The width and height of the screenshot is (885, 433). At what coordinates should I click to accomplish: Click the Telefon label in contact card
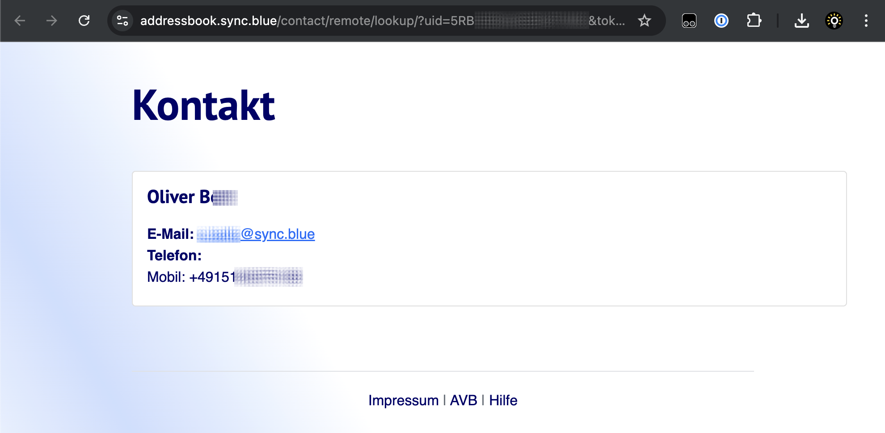point(174,255)
